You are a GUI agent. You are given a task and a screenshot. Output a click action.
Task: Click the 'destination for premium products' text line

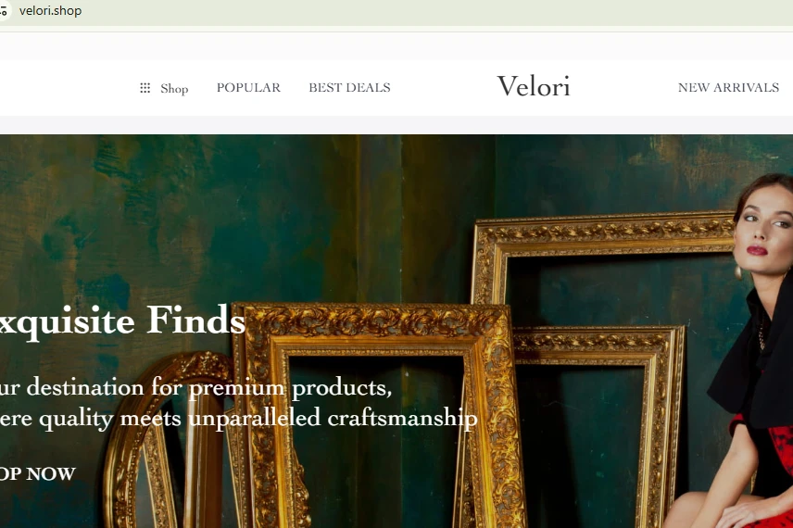pyautogui.click(x=195, y=387)
